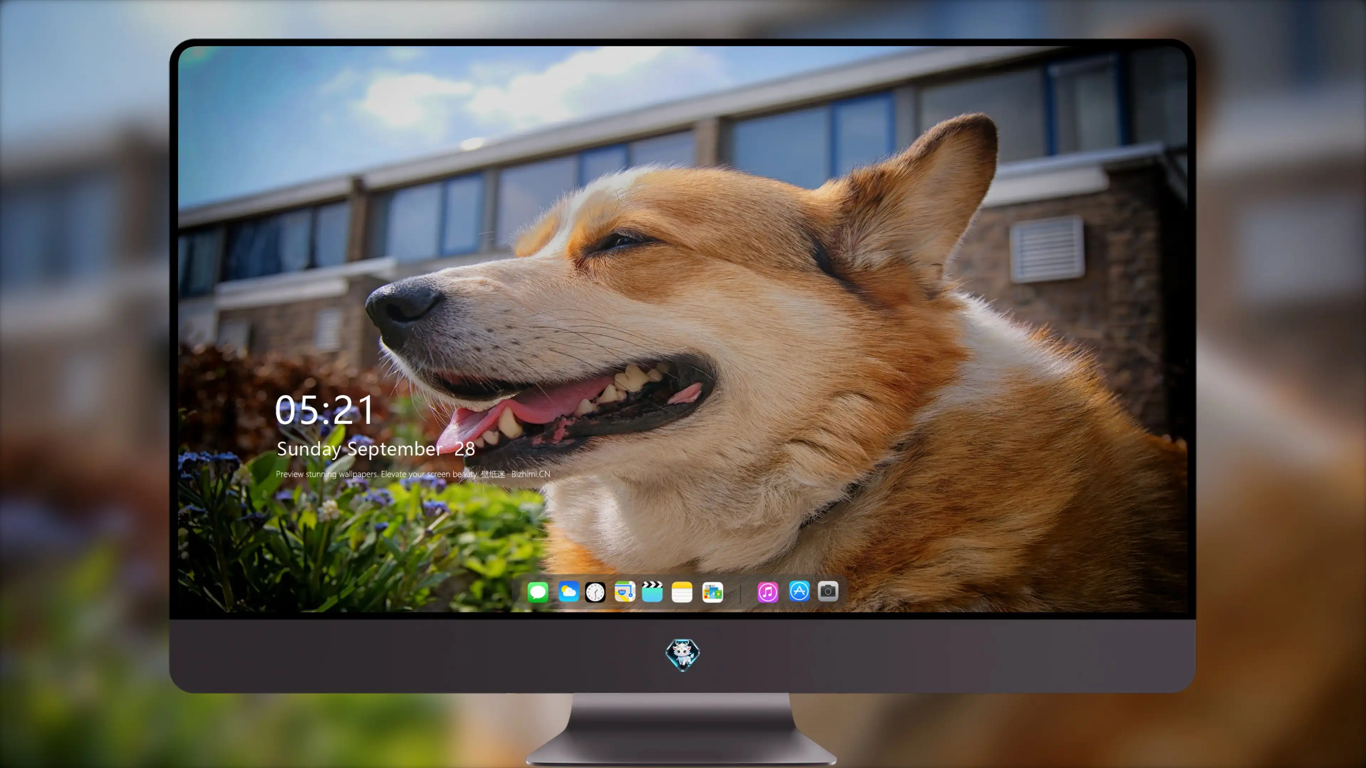Open the blue App Store icon

pyautogui.click(x=799, y=591)
